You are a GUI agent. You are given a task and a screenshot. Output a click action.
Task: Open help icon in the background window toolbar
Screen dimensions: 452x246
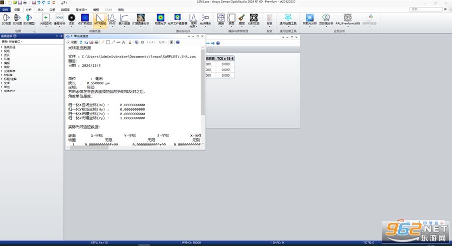click(218, 43)
